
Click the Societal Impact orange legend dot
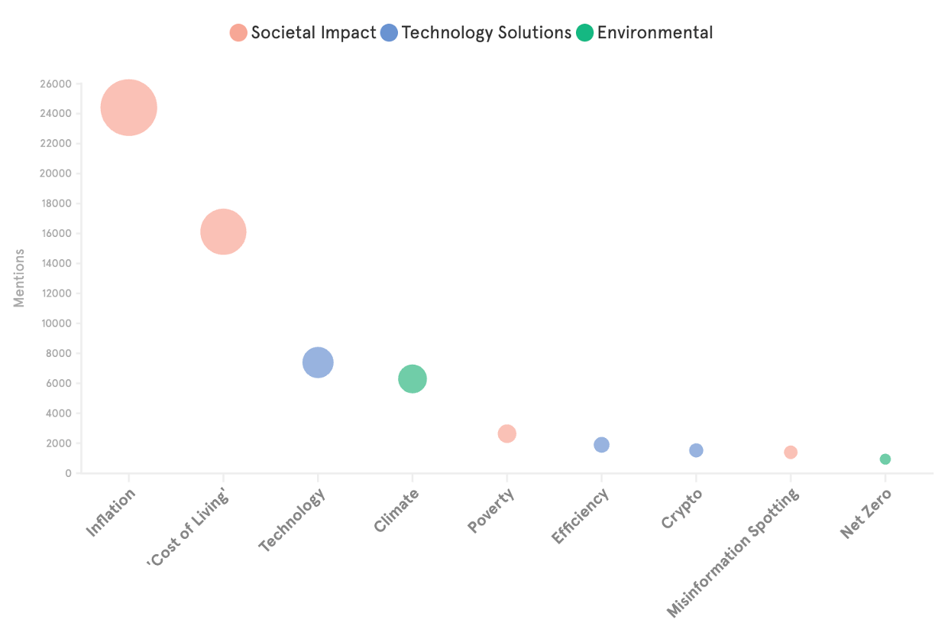[238, 33]
